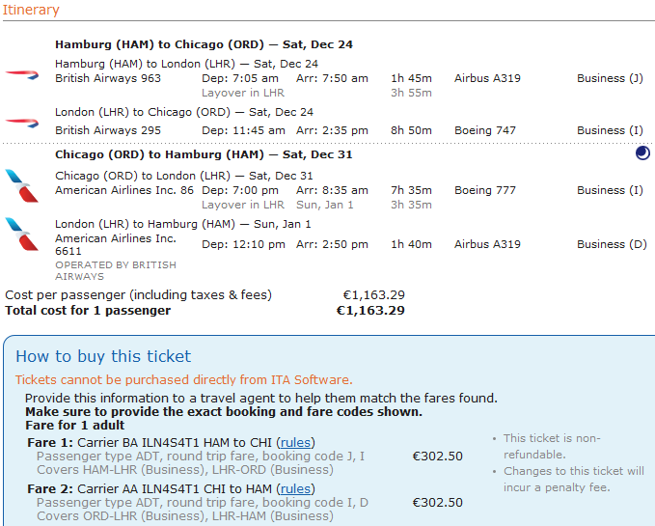
Task: Click the How to buy this ticket heading
Action: coord(103,356)
